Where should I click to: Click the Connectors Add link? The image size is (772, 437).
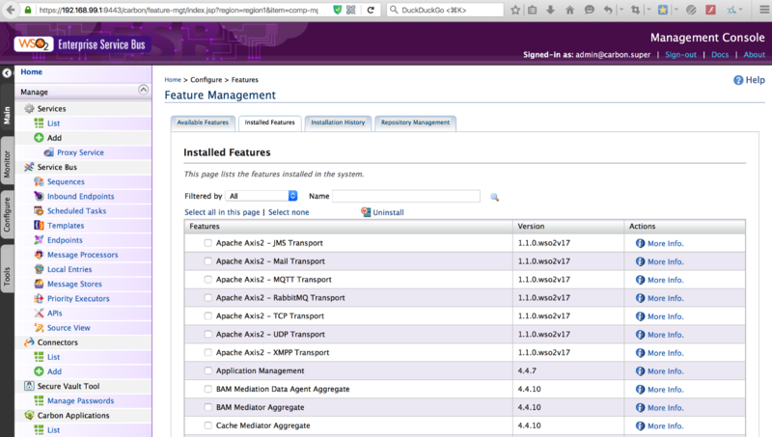pos(54,371)
